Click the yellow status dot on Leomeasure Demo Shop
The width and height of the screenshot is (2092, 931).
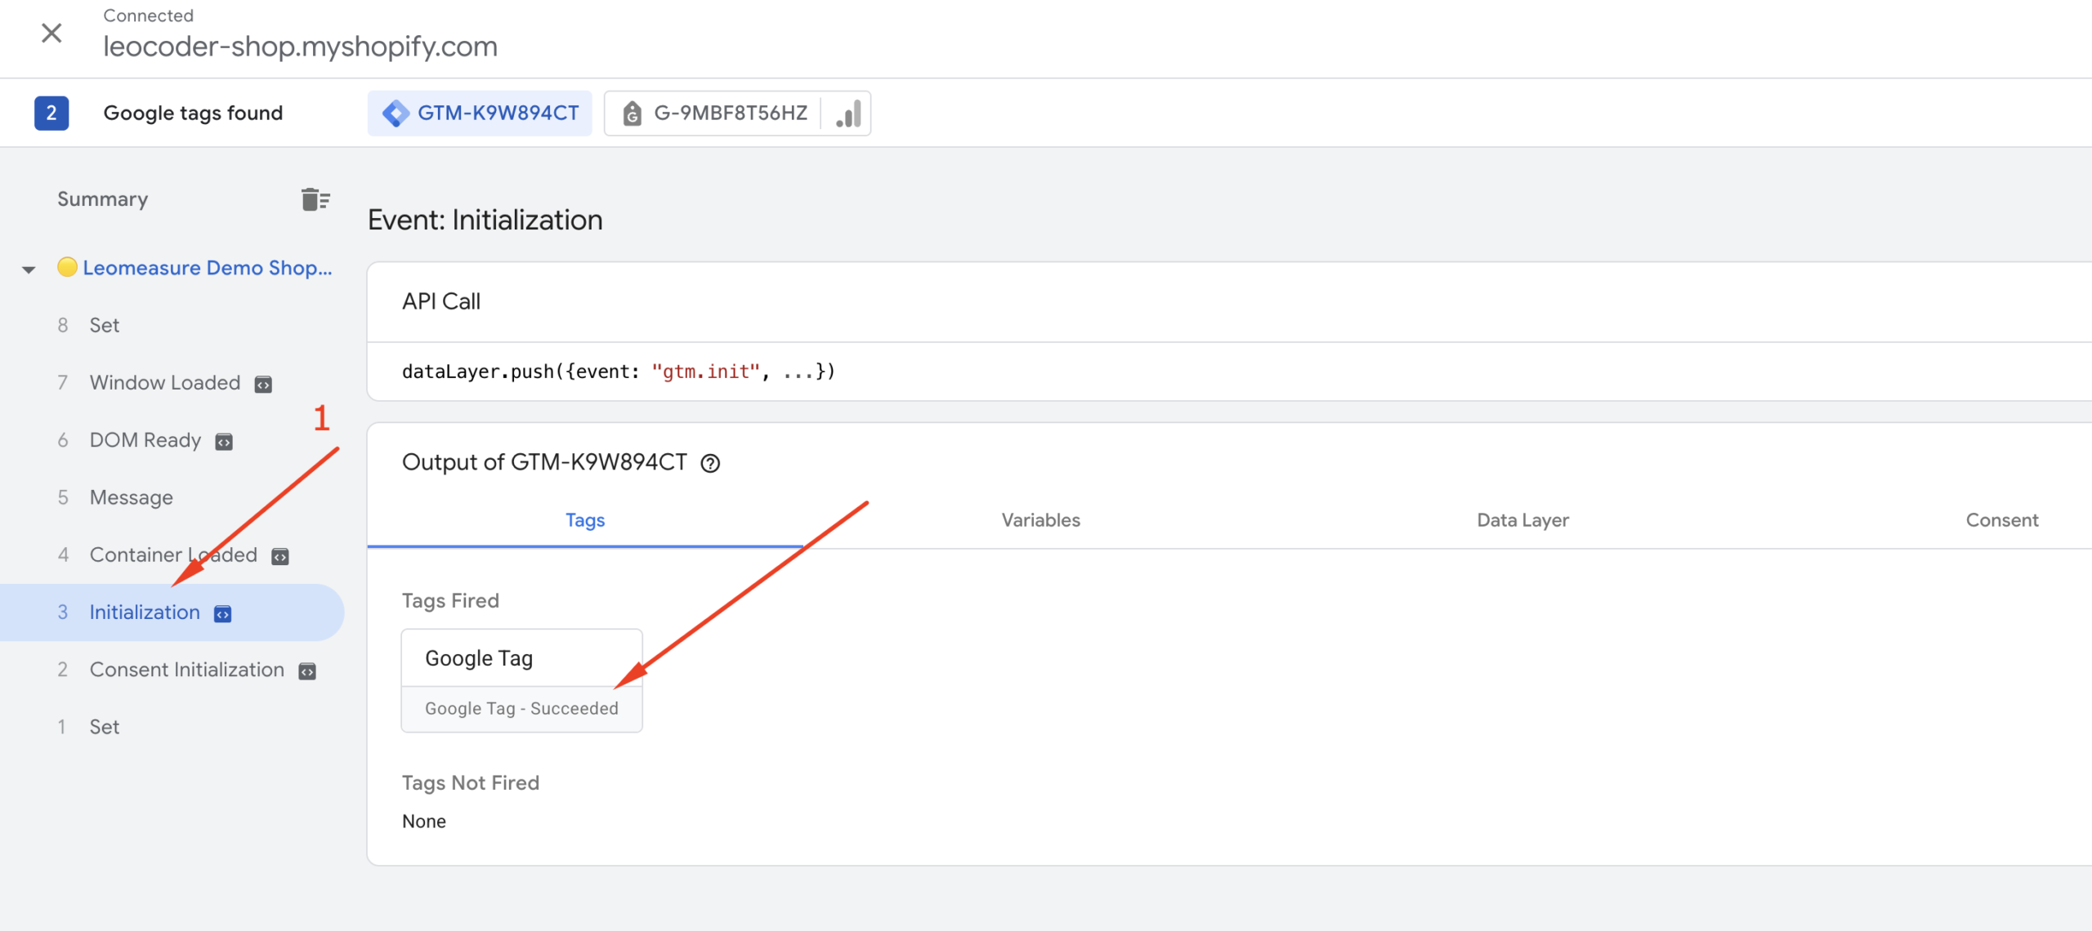tap(67, 267)
